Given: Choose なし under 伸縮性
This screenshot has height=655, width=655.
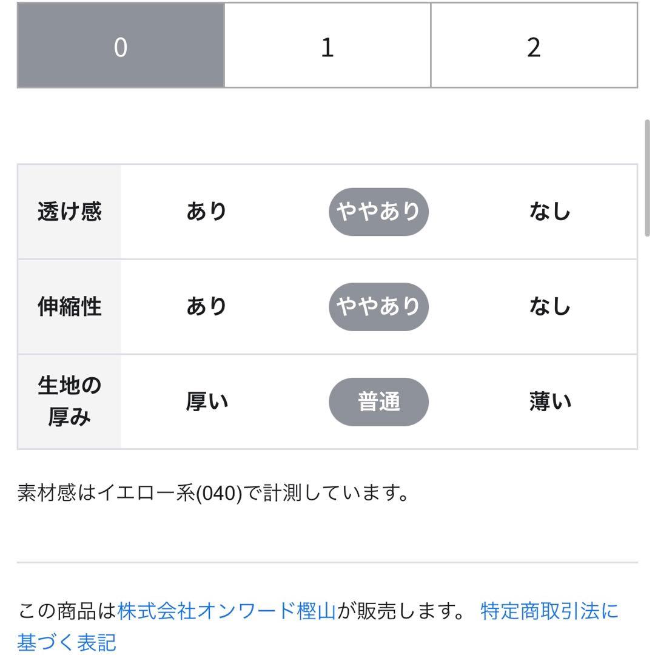Looking at the screenshot, I should 548,306.
